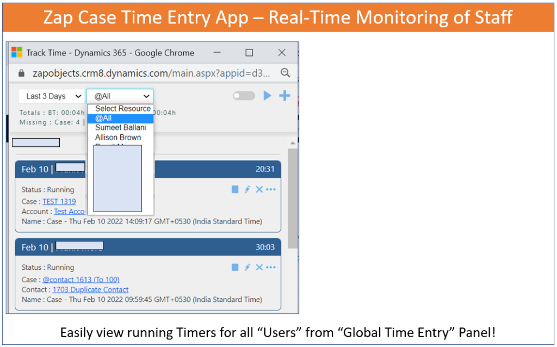Image resolution: width=557 pixels, height=347 pixels.
Task: Open the @All resource dropdown
Action: pyautogui.click(x=120, y=96)
